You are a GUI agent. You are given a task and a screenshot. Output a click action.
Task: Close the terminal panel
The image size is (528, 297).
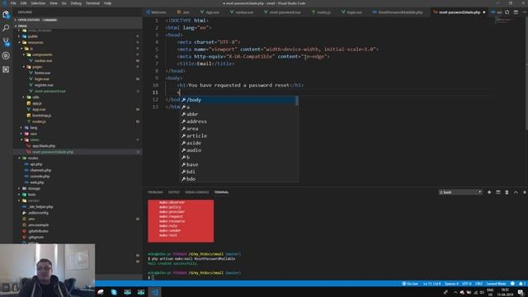click(x=525, y=192)
